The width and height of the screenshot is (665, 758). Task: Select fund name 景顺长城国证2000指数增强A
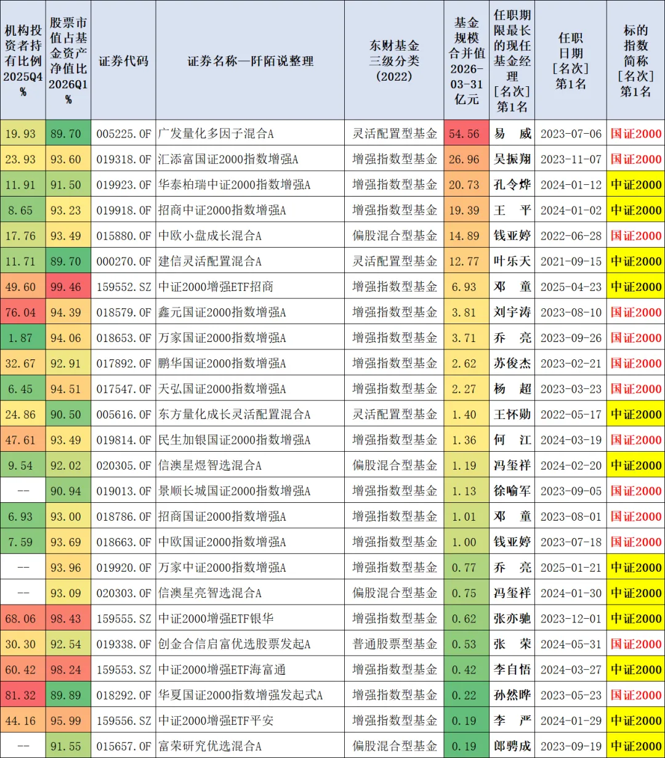235,491
